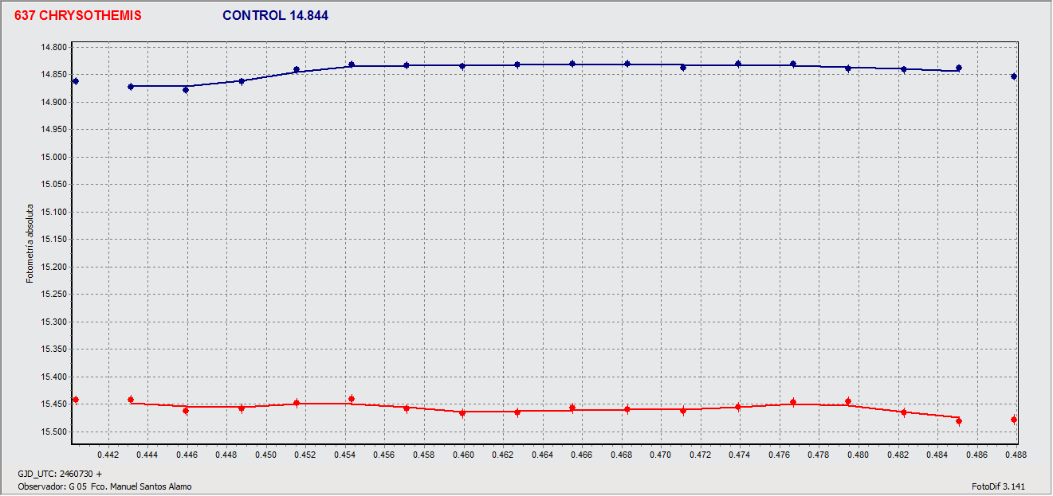Image resolution: width=1053 pixels, height=496 pixels.
Task: Click the x-axis tick label 0.472
Action: (x=700, y=455)
